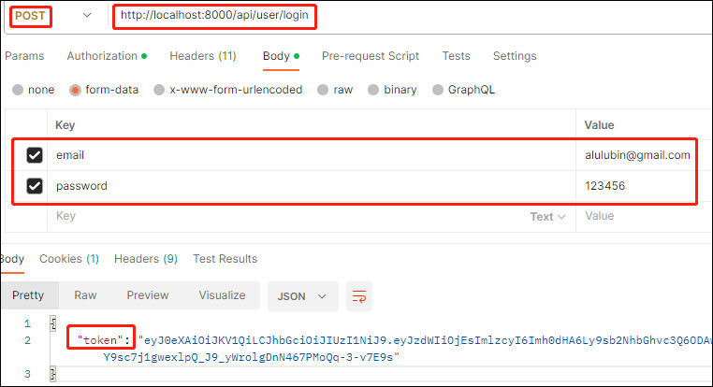The width and height of the screenshot is (713, 387).
Task: Toggle word wrap icon in response
Action: [358, 296]
